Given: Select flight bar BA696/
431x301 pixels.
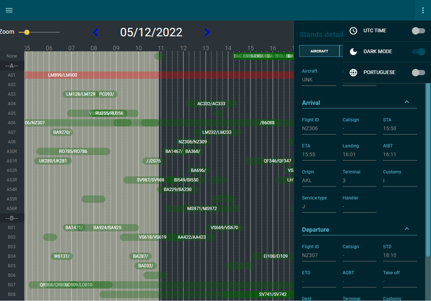Looking at the screenshot, I should click(x=198, y=170).
